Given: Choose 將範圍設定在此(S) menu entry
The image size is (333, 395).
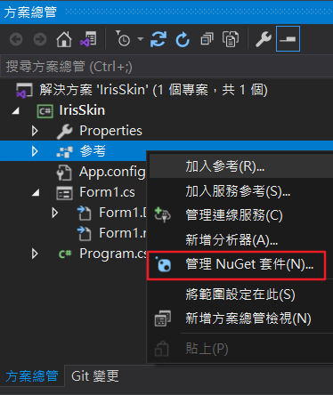Looking at the screenshot, I should click(x=241, y=294).
